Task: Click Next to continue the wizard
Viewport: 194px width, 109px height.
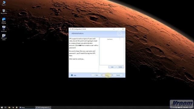Action: coord(107,75)
